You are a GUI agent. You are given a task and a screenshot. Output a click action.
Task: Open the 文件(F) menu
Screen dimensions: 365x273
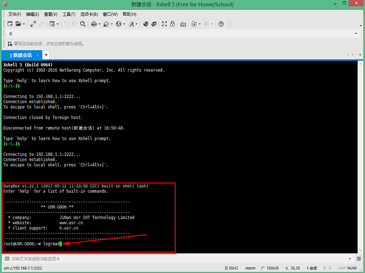tap(15, 14)
